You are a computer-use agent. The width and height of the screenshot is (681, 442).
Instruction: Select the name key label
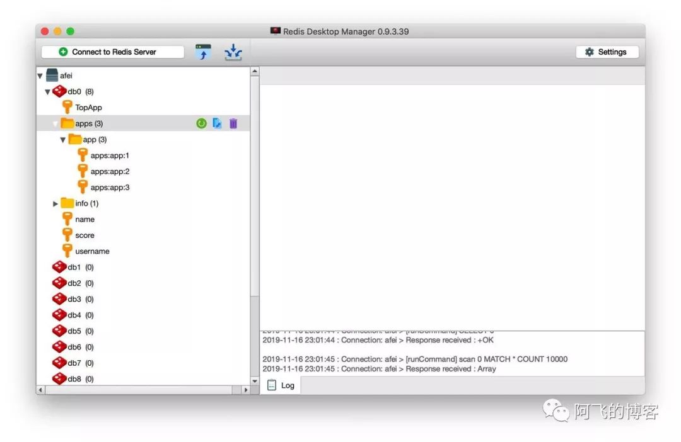84,220
